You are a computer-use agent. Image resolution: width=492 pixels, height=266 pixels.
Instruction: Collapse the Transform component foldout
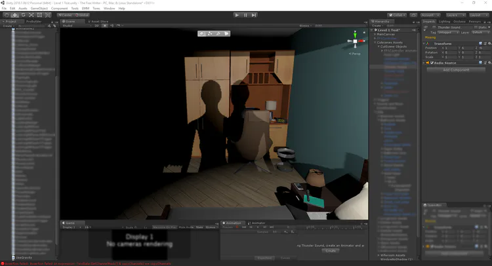424,43
